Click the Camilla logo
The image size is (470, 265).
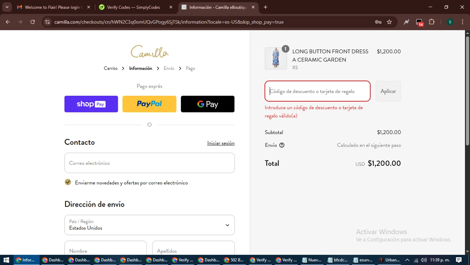click(x=149, y=52)
